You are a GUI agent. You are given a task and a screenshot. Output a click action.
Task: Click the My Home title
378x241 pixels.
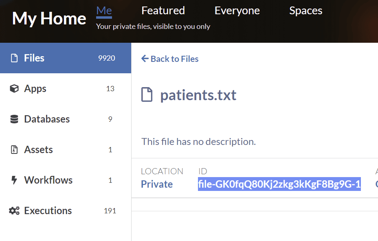point(49,19)
